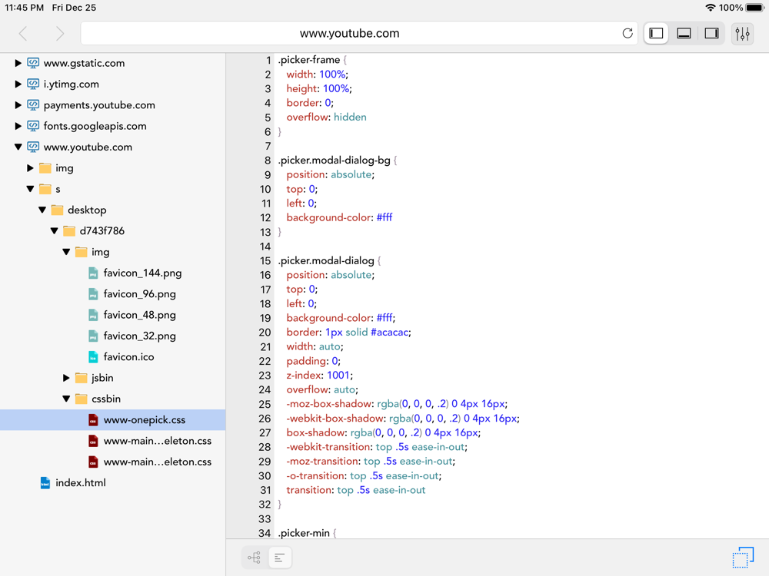
Task: Toggle the right sidebar panel button
Action: pos(711,33)
